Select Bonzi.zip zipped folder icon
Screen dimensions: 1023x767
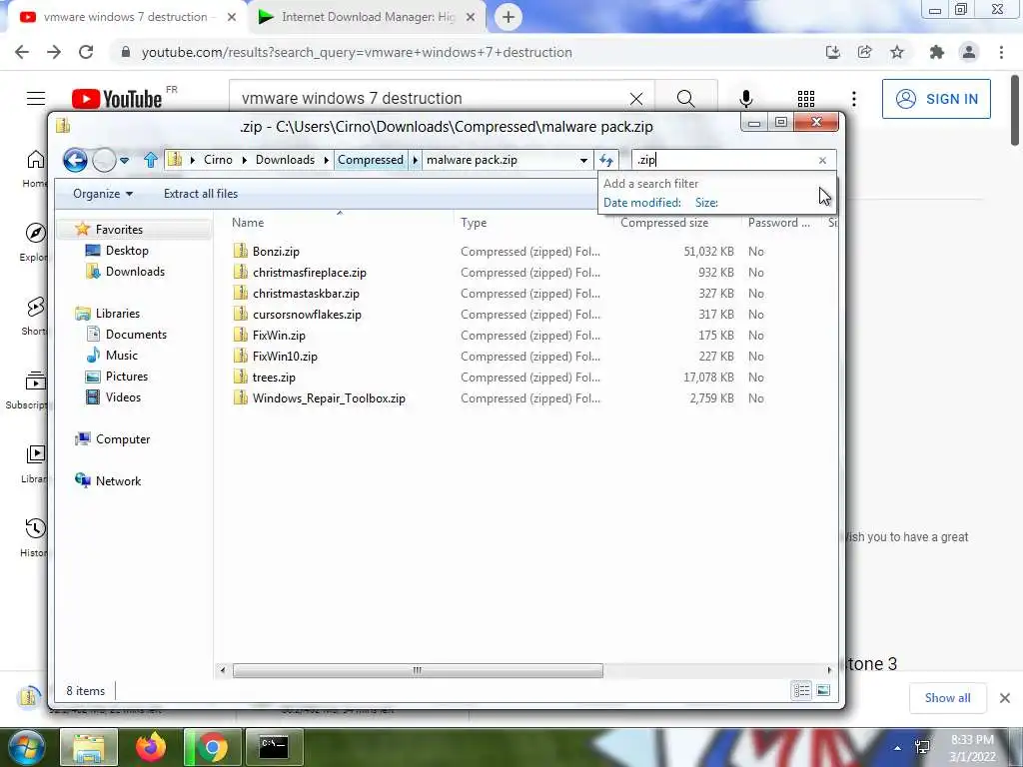(241, 251)
